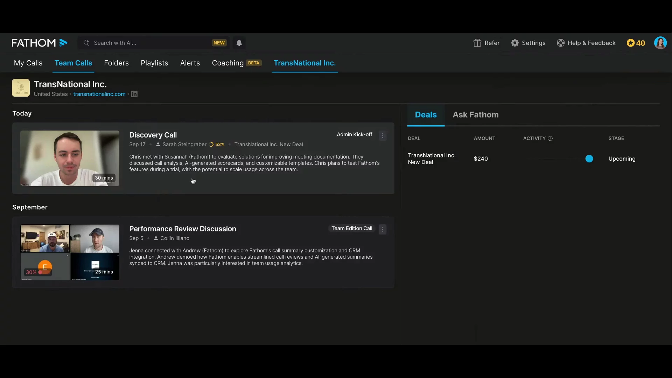Visit the transnationalinc.com link
Image resolution: width=672 pixels, height=378 pixels.
[x=99, y=94]
